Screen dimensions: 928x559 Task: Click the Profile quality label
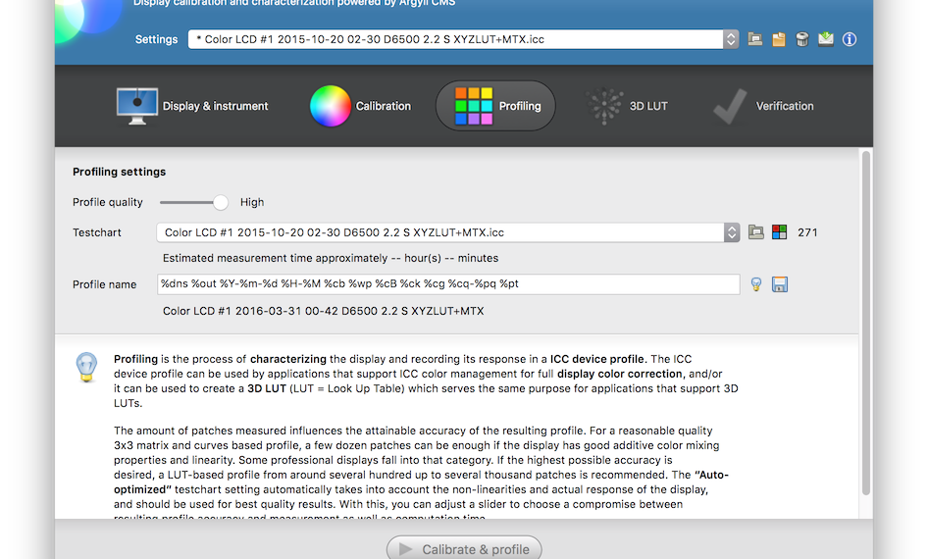tap(108, 202)
